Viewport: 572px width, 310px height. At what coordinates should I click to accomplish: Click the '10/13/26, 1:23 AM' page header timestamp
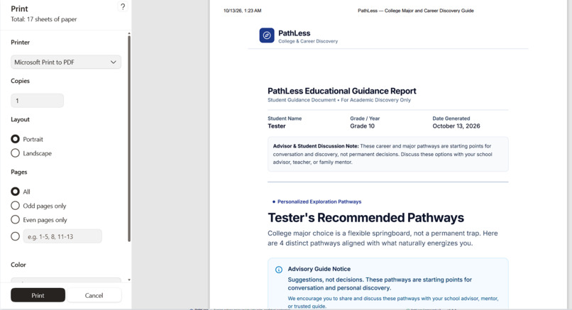[x=243, y=11]
